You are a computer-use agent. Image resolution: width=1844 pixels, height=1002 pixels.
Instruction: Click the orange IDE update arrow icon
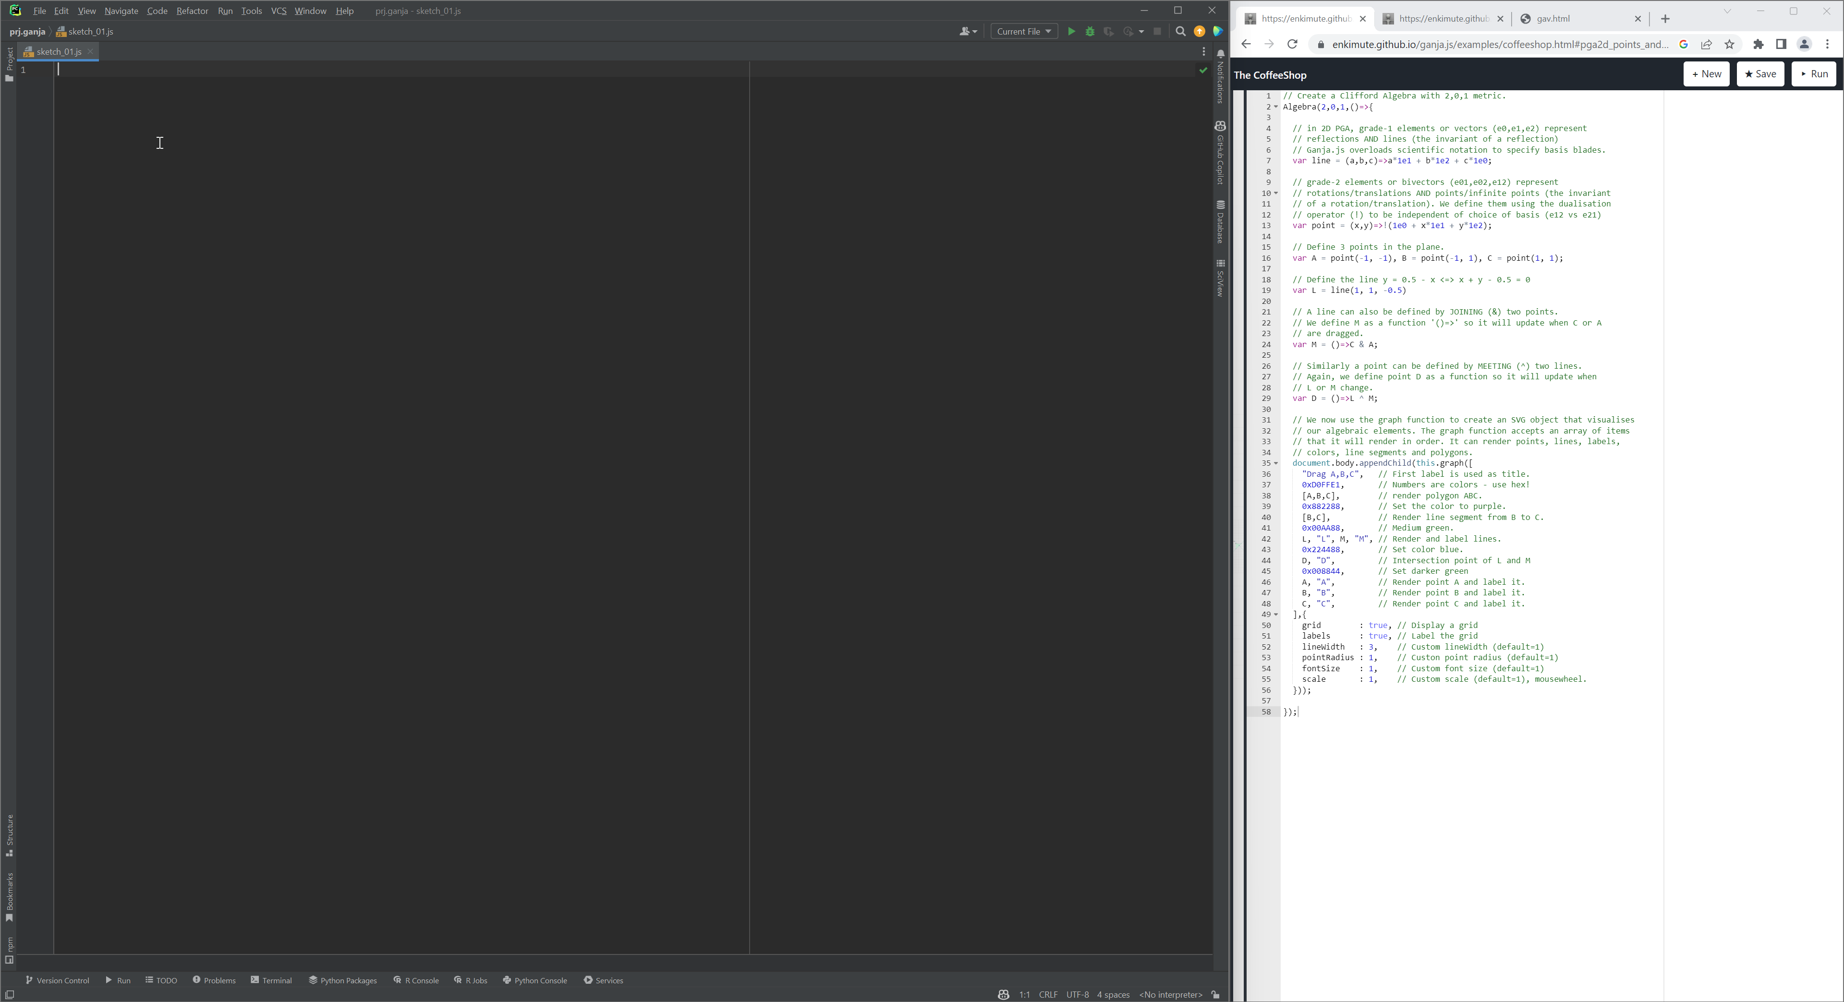[x=1199, y=32]
